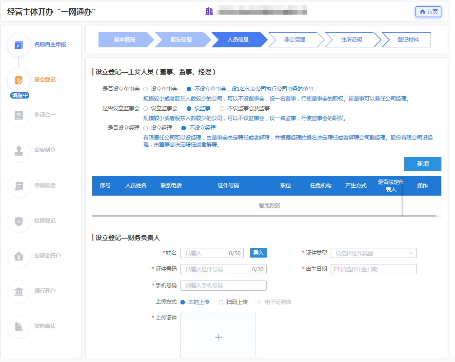Click the 公积金开户 sidebar label
The height and width of the screenshot is (362, 455).
(x=48, y=256)
